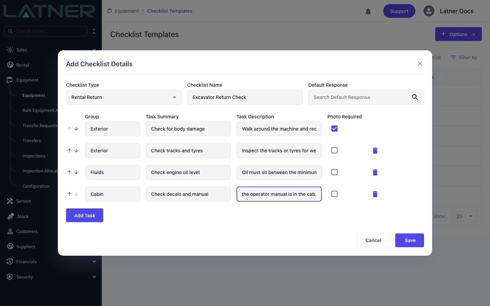Uncheck Photo Required for body damage task
This screenshot has width=490, height=306.
tap(334, 129)
